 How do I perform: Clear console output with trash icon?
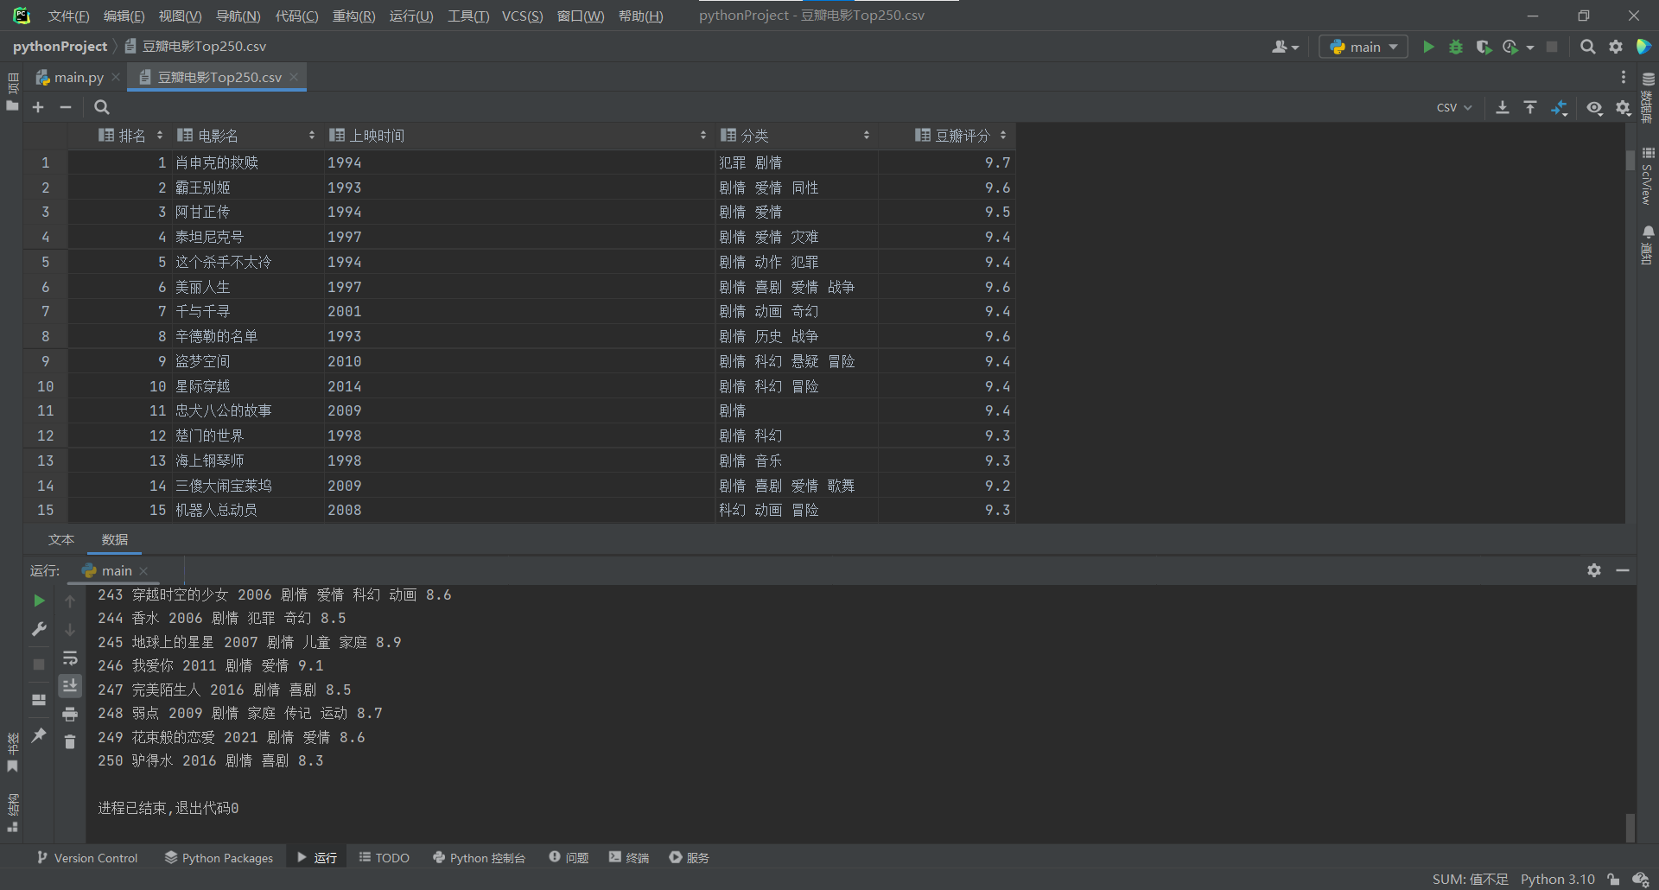pos(70,741)
